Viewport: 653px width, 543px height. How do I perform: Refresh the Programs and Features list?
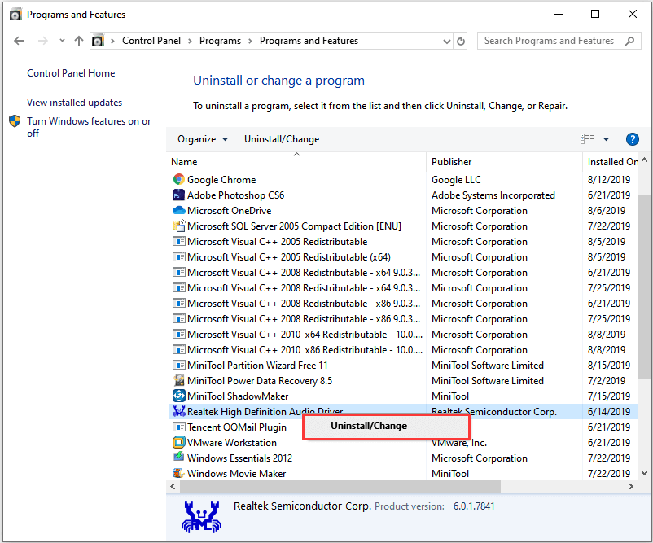[x=460, y=41]
